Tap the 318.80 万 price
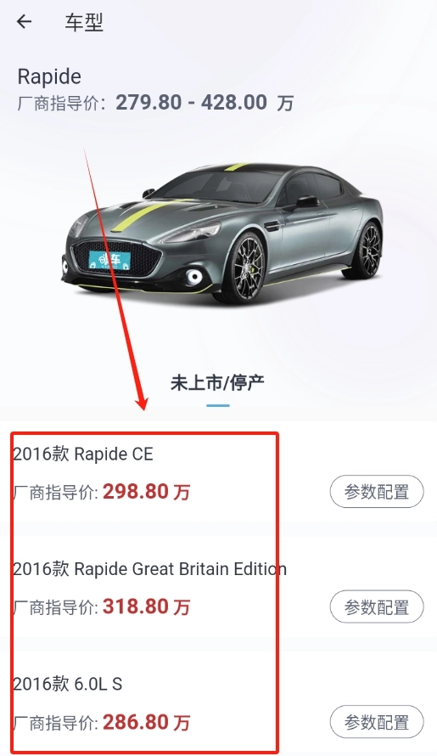 click(x=147, y=606)
